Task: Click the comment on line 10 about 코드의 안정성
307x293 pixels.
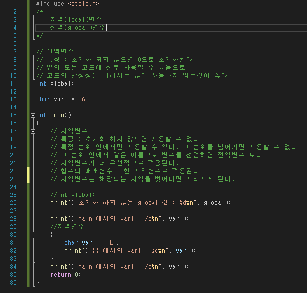Action: 134,76
